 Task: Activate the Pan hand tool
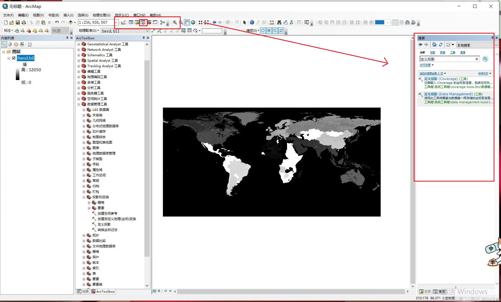point(187,22)
